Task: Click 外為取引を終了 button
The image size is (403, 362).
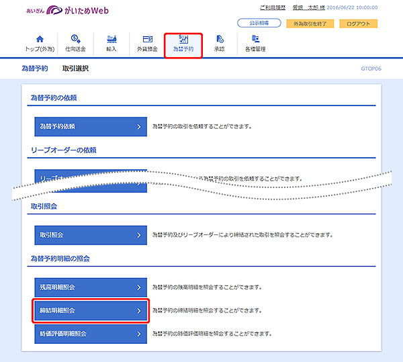Action: click(x=310, y=24)
